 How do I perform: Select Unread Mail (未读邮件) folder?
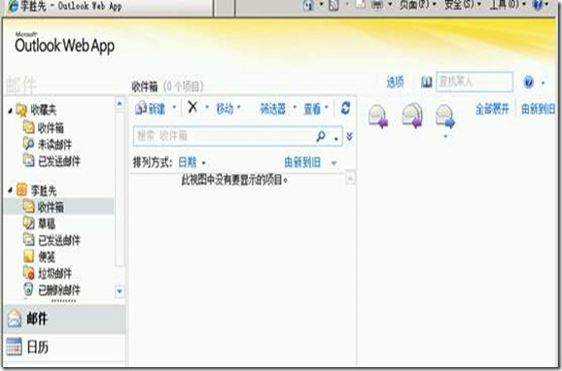click(54, 145)
